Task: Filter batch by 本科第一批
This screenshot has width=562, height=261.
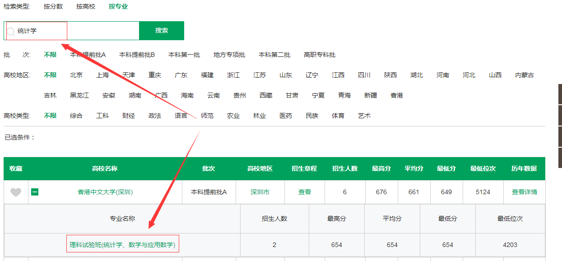Action: [184, 55]
